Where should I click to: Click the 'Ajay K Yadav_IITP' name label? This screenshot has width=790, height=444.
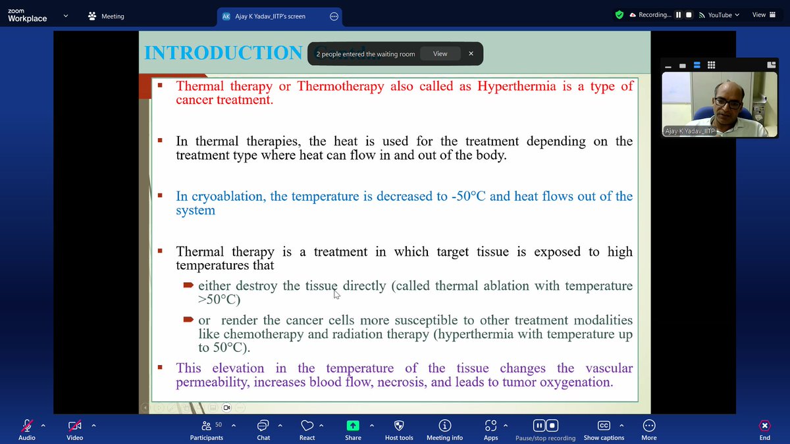point(689,131)
